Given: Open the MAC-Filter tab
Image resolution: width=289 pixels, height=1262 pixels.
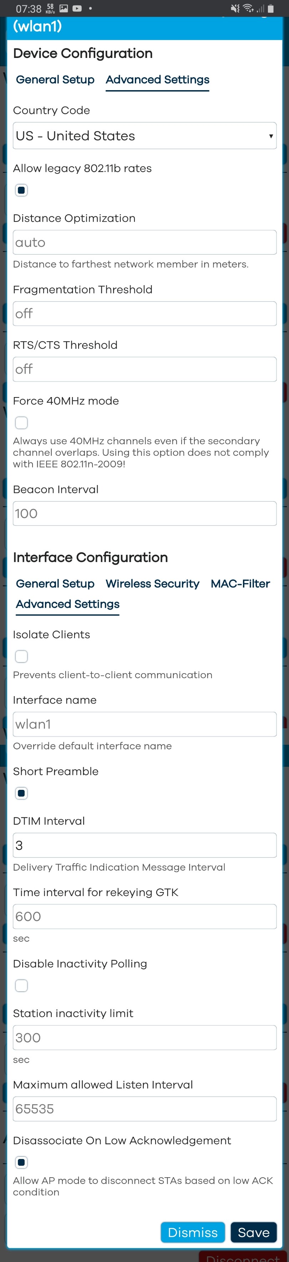Looking at the screenshot, I should click(x=240, y=583).
